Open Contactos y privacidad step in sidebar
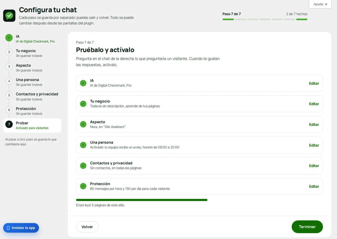This screenshot has height=239, width=337. click(32, 96)
